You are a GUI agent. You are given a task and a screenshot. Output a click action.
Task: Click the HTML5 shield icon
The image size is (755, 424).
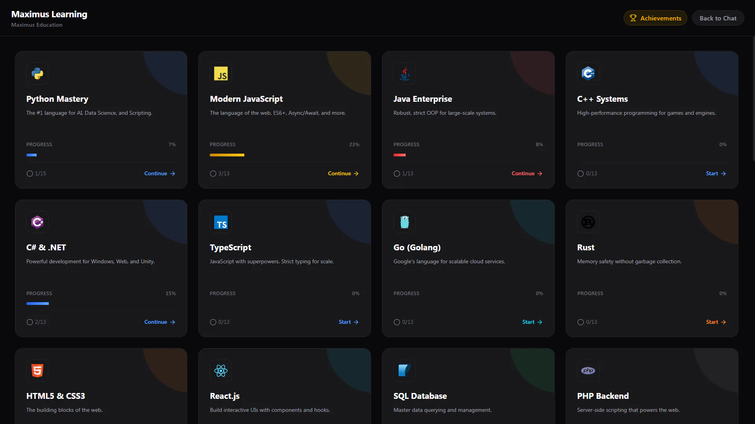click(x=37, y=371)
